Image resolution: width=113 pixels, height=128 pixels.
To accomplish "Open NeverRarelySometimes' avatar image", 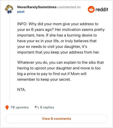I will pyautogui.click(x=9, y=9).
